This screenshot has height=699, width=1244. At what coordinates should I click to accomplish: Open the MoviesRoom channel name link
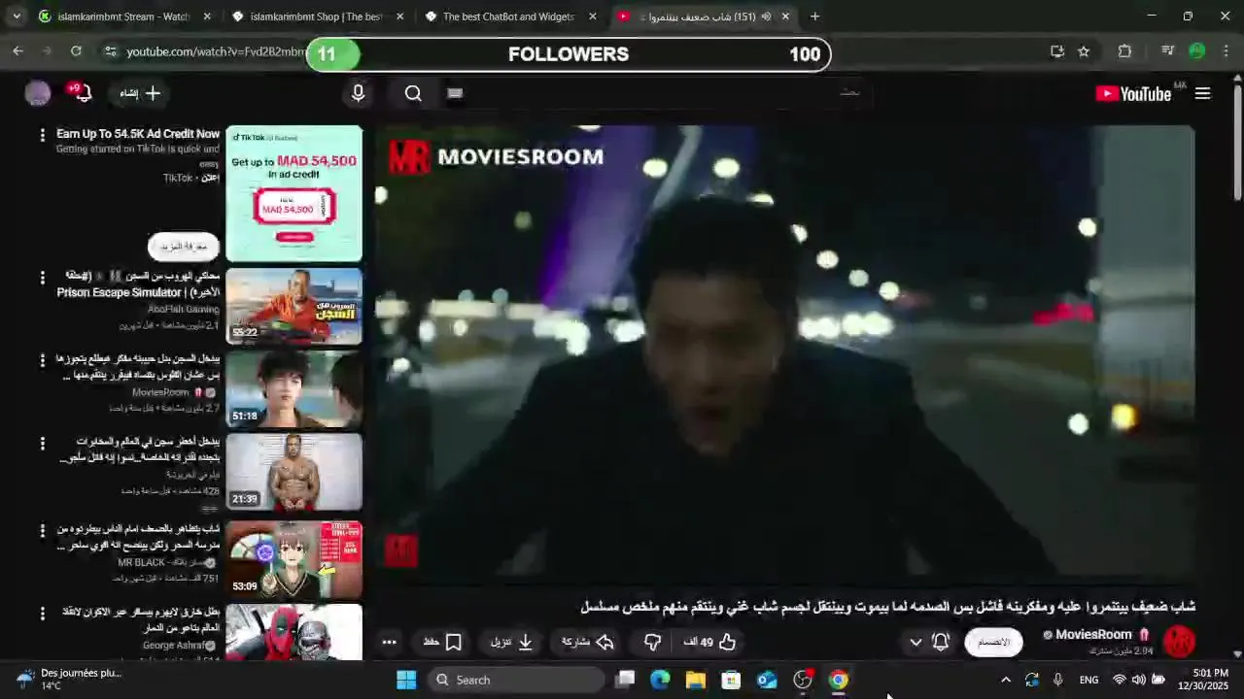coord(1093,635)
